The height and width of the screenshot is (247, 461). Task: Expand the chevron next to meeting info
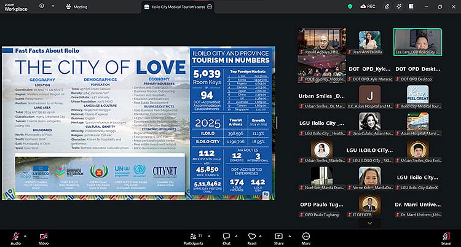[53, 6]
